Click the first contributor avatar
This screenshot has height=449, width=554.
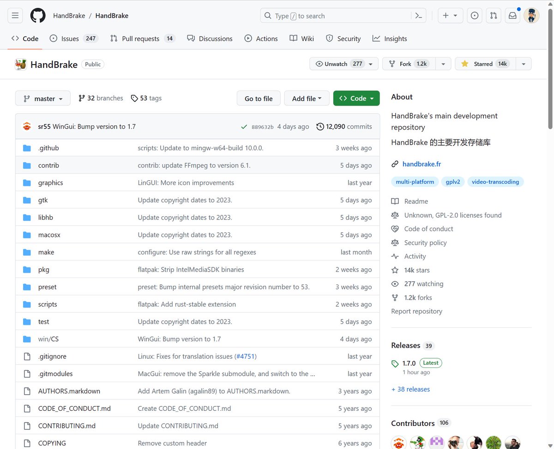[x=398, y=443]
